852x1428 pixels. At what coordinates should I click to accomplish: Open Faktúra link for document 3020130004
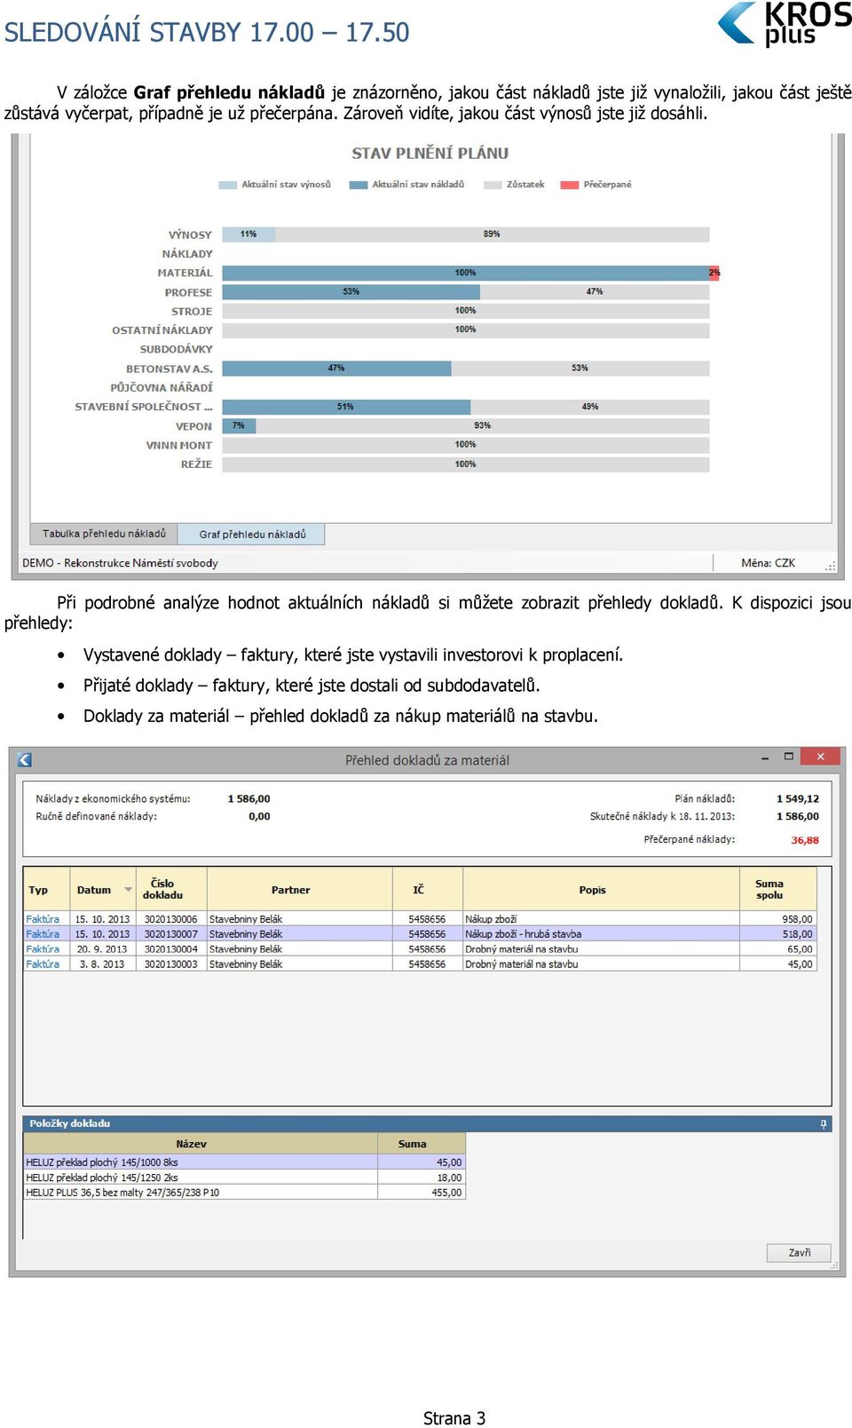tap(43, 949)
